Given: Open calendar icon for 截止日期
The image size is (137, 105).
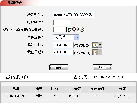Looking at the screenshot, I should click(95, 52).
